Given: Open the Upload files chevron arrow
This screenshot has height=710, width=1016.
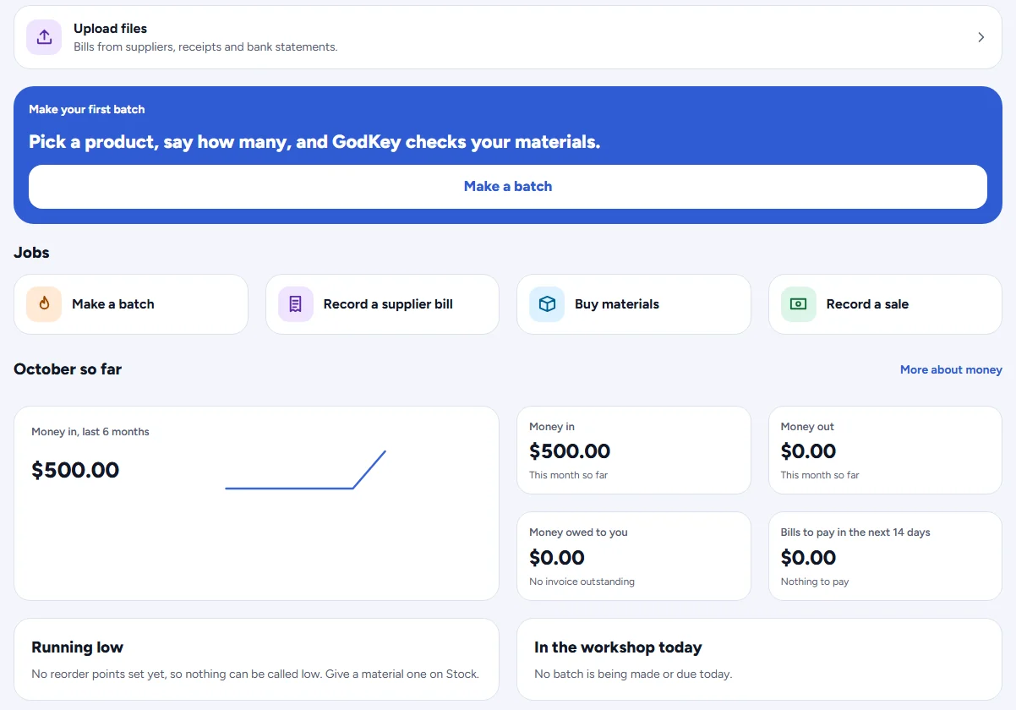Looking at the screenshot, I should (x=980, y=37).
